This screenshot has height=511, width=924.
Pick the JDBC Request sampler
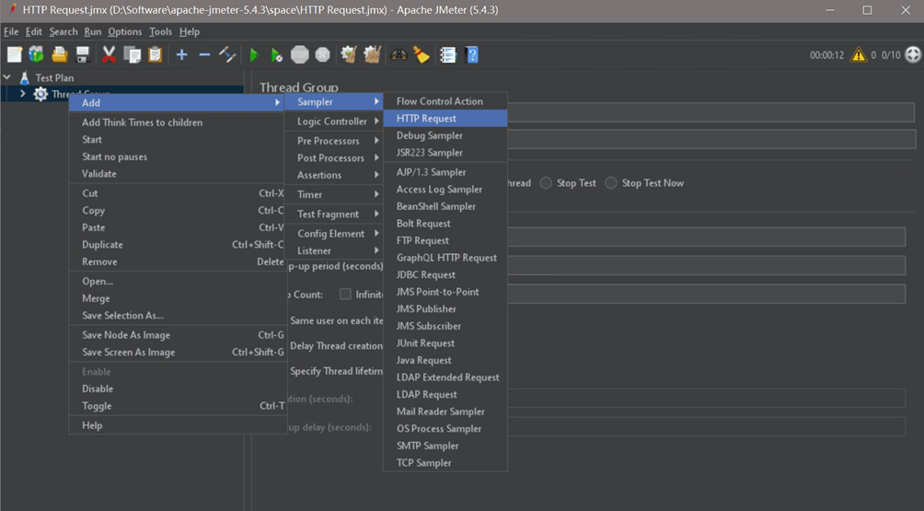point(445,274)
